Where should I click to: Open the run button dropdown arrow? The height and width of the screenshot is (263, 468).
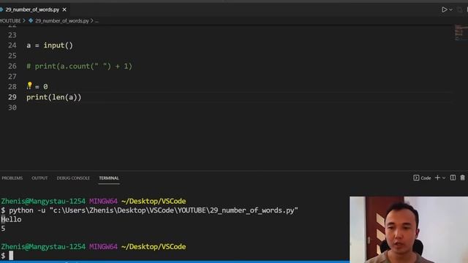pyautogui.click(x=450, y=9)
